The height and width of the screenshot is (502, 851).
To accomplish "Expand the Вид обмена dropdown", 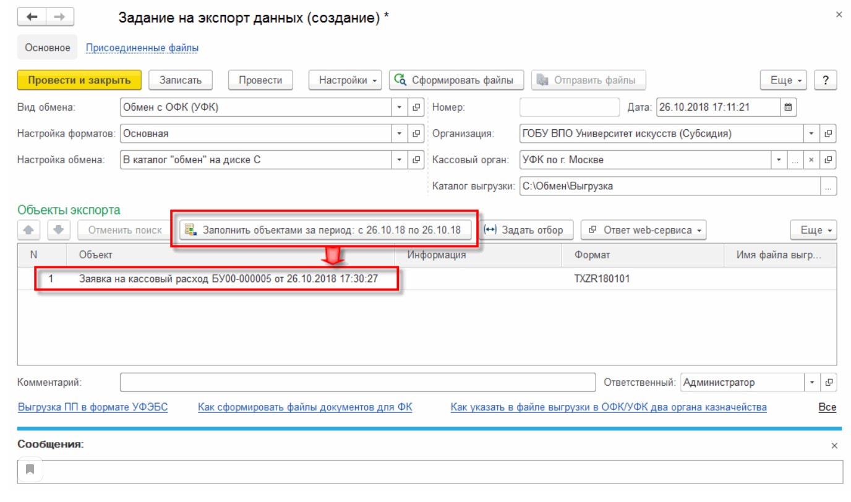I will 400,107.
